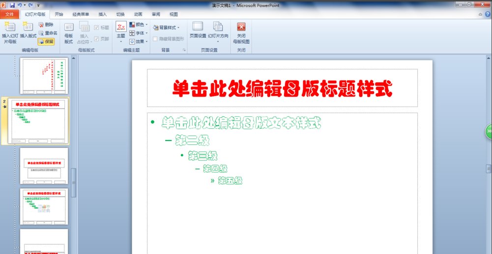The height and width of the screenshot is (254, 492).
Task: Open the 背景样式 dropdown
Action: point(166,28)
